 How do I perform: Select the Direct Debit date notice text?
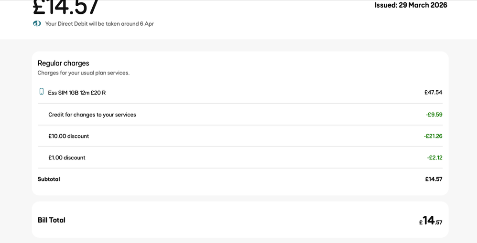pyautogui.click(x=99, y=24)
